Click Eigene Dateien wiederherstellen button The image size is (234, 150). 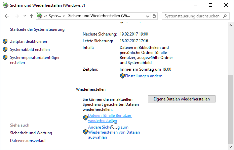click(182, 99)
